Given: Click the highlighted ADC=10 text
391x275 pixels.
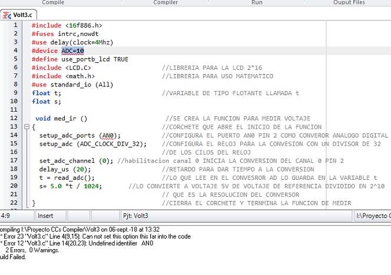Looking at the screenshot, I should (72, 51).
